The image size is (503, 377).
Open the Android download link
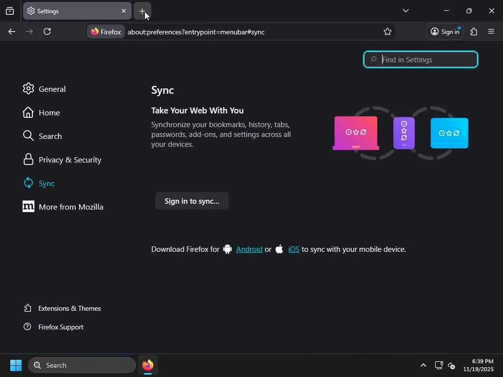tap(249, 249)
